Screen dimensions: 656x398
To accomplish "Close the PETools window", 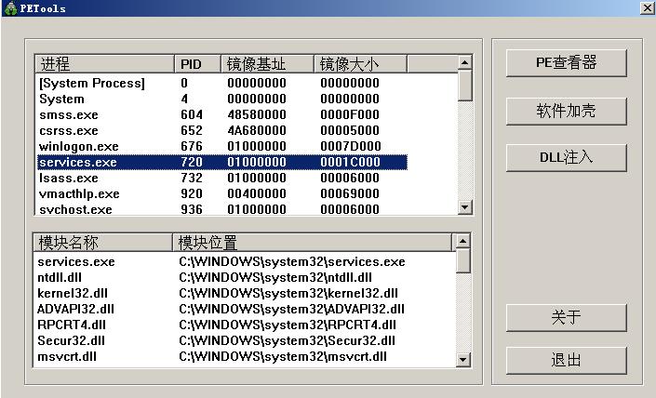I will coord(647,8).
